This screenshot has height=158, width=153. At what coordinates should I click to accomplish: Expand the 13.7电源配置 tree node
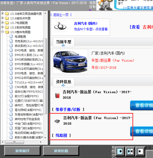click(3, 23)
